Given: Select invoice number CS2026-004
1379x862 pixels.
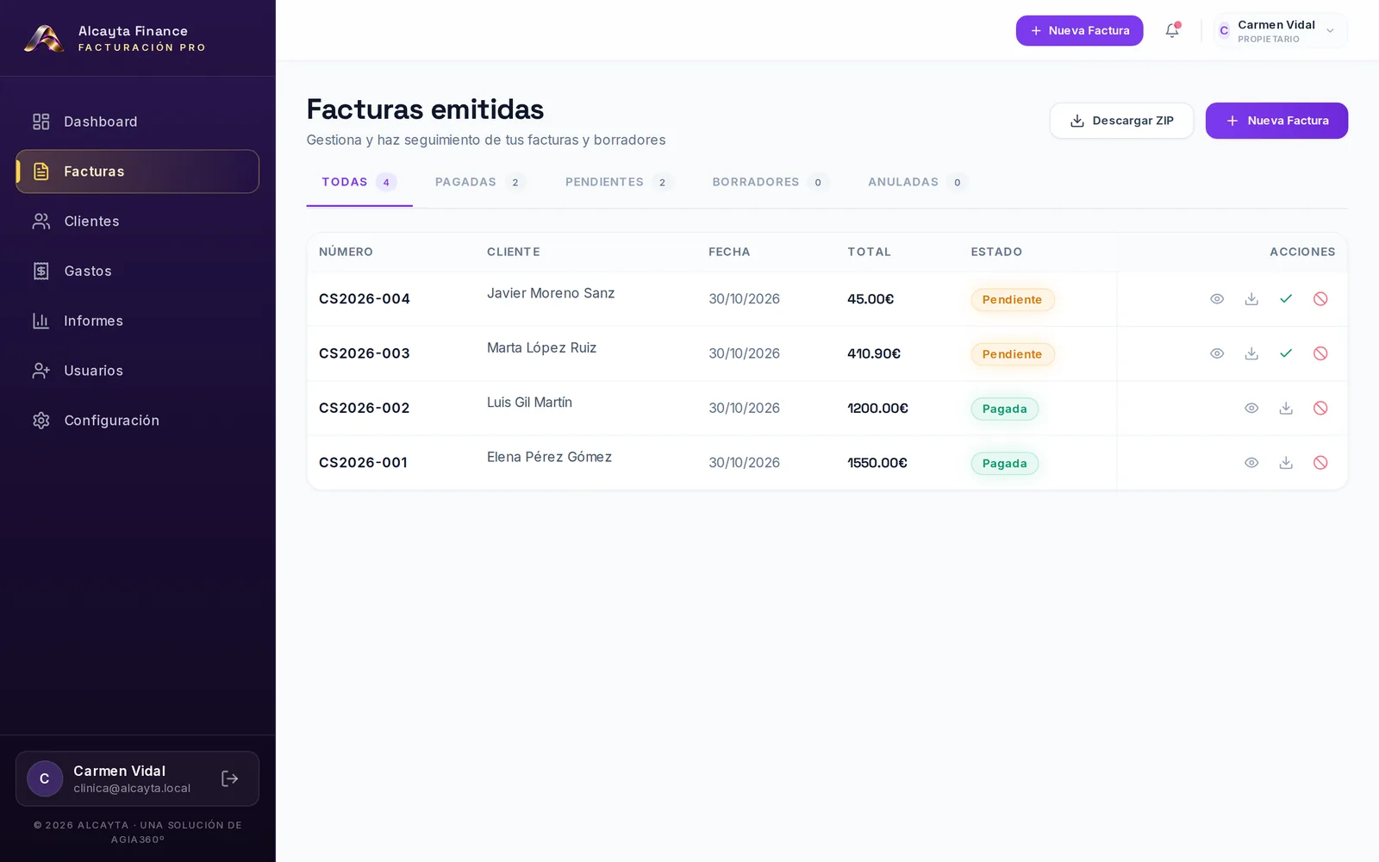Looking at the screenshot, I should pos(365,299).
